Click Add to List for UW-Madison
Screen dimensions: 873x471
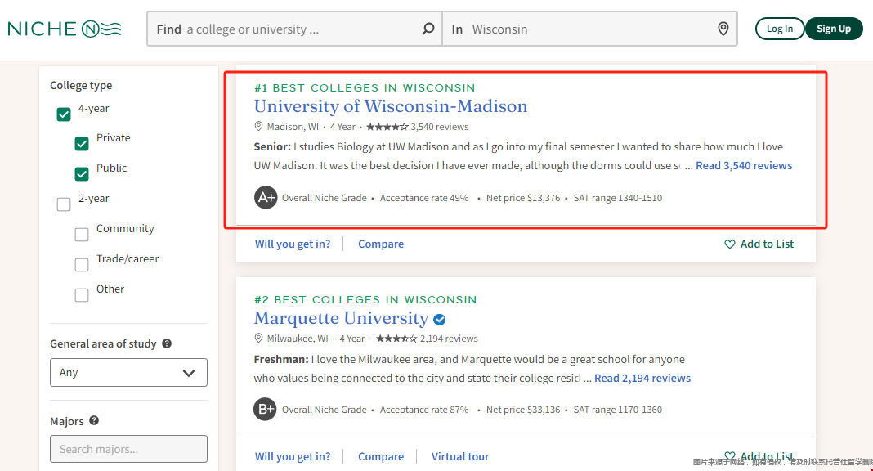759,244
